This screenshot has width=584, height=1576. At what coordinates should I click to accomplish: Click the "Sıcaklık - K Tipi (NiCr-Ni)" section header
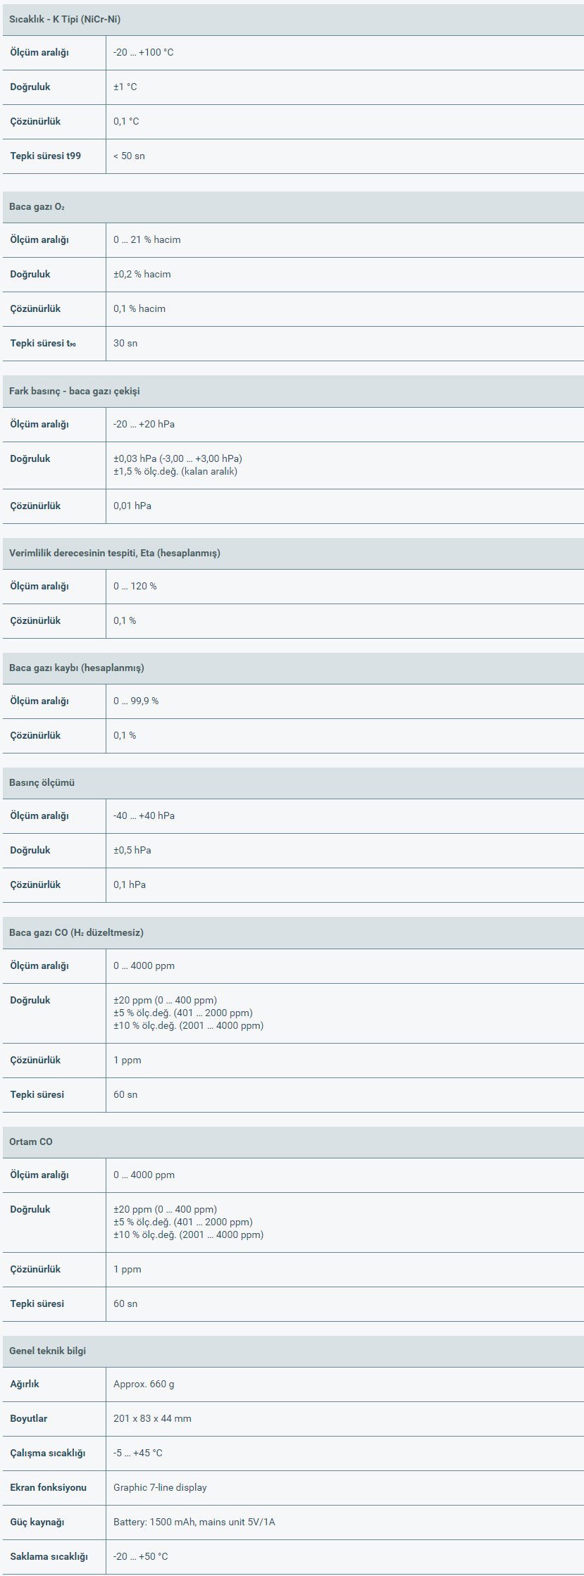pyautogui.click(x=65, y=20)
